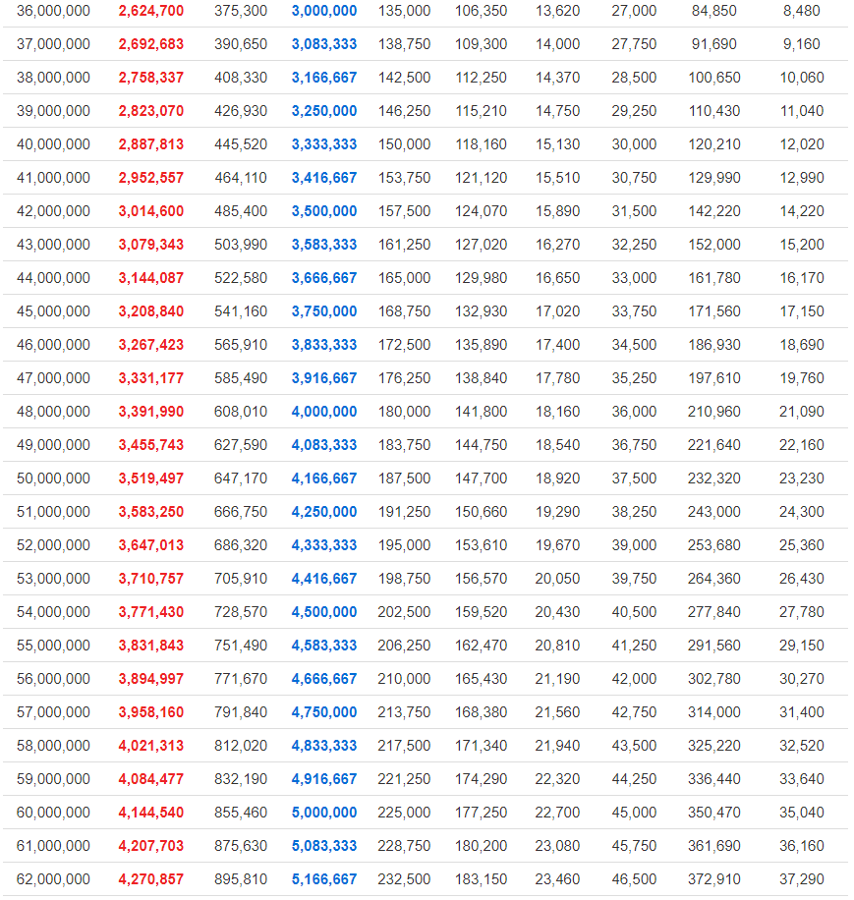Click the red value 3,455,743
Screen dimensions: 854x900
tap(151, 445)
